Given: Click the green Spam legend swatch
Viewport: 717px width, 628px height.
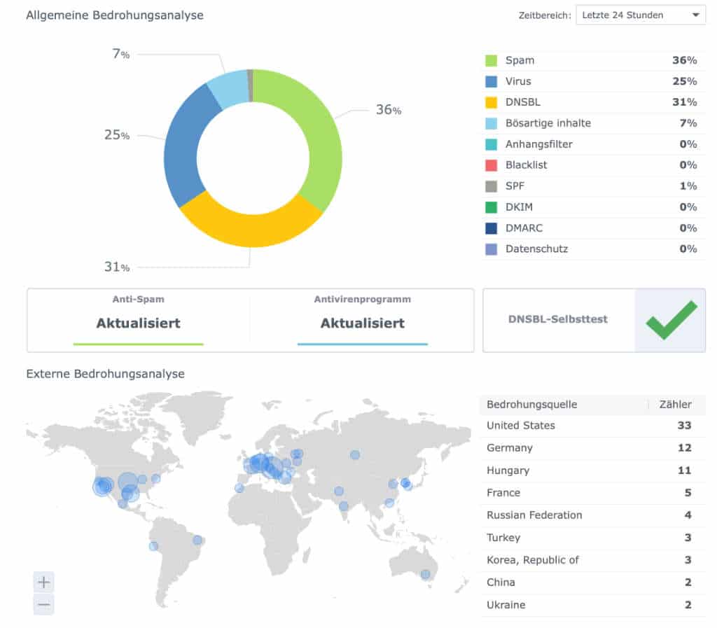Looking at the screenshot, I should 491,60.
